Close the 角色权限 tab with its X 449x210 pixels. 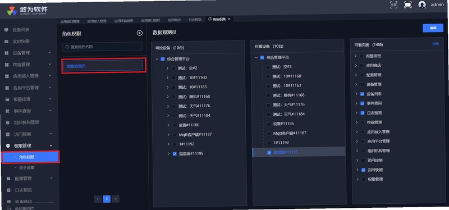[229, 19]
